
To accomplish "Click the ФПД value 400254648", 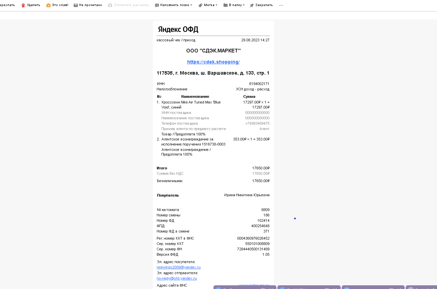I will pyautogui.click(x=260, y=226).
